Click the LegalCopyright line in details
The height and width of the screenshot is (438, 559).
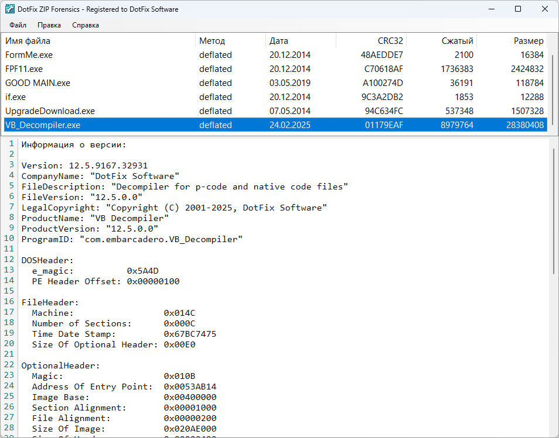coord(174,208)
